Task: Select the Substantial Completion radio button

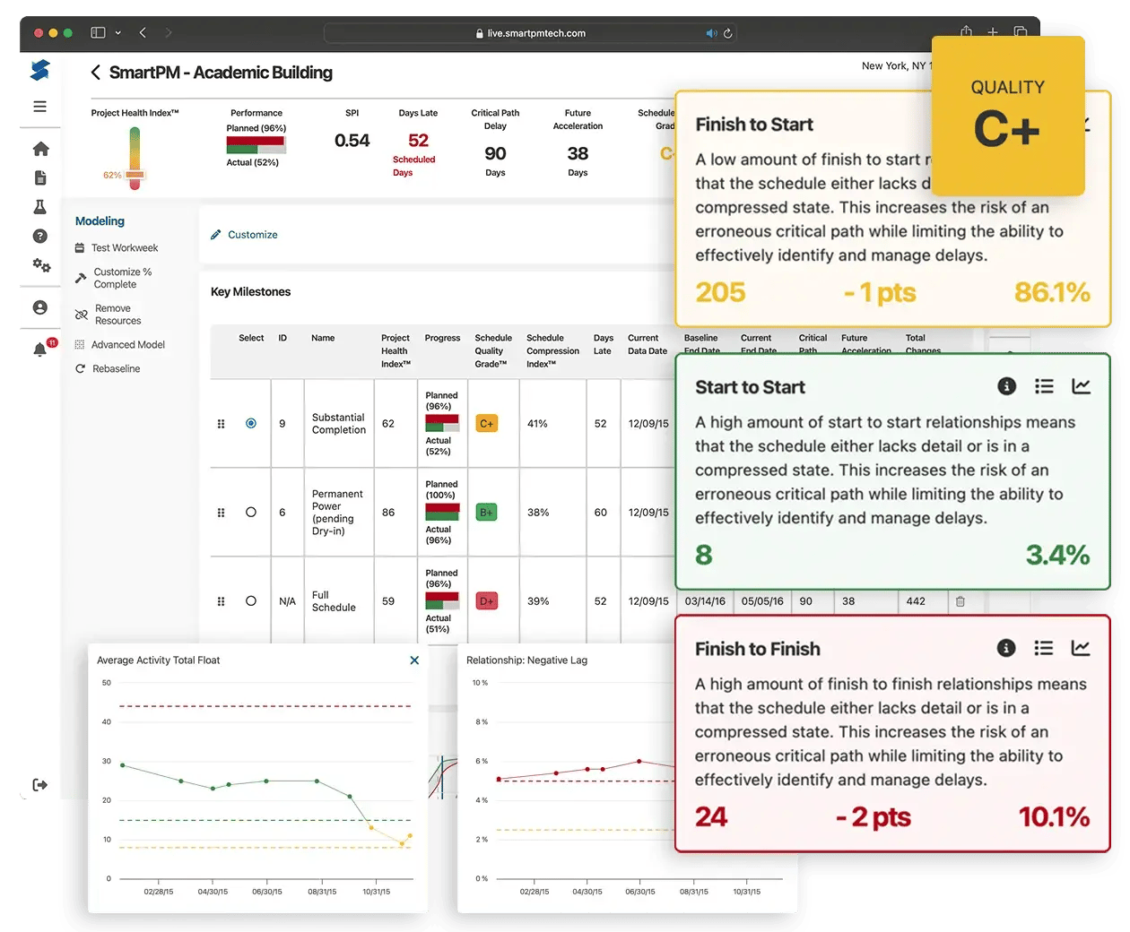Action: [x=251, y=423]
